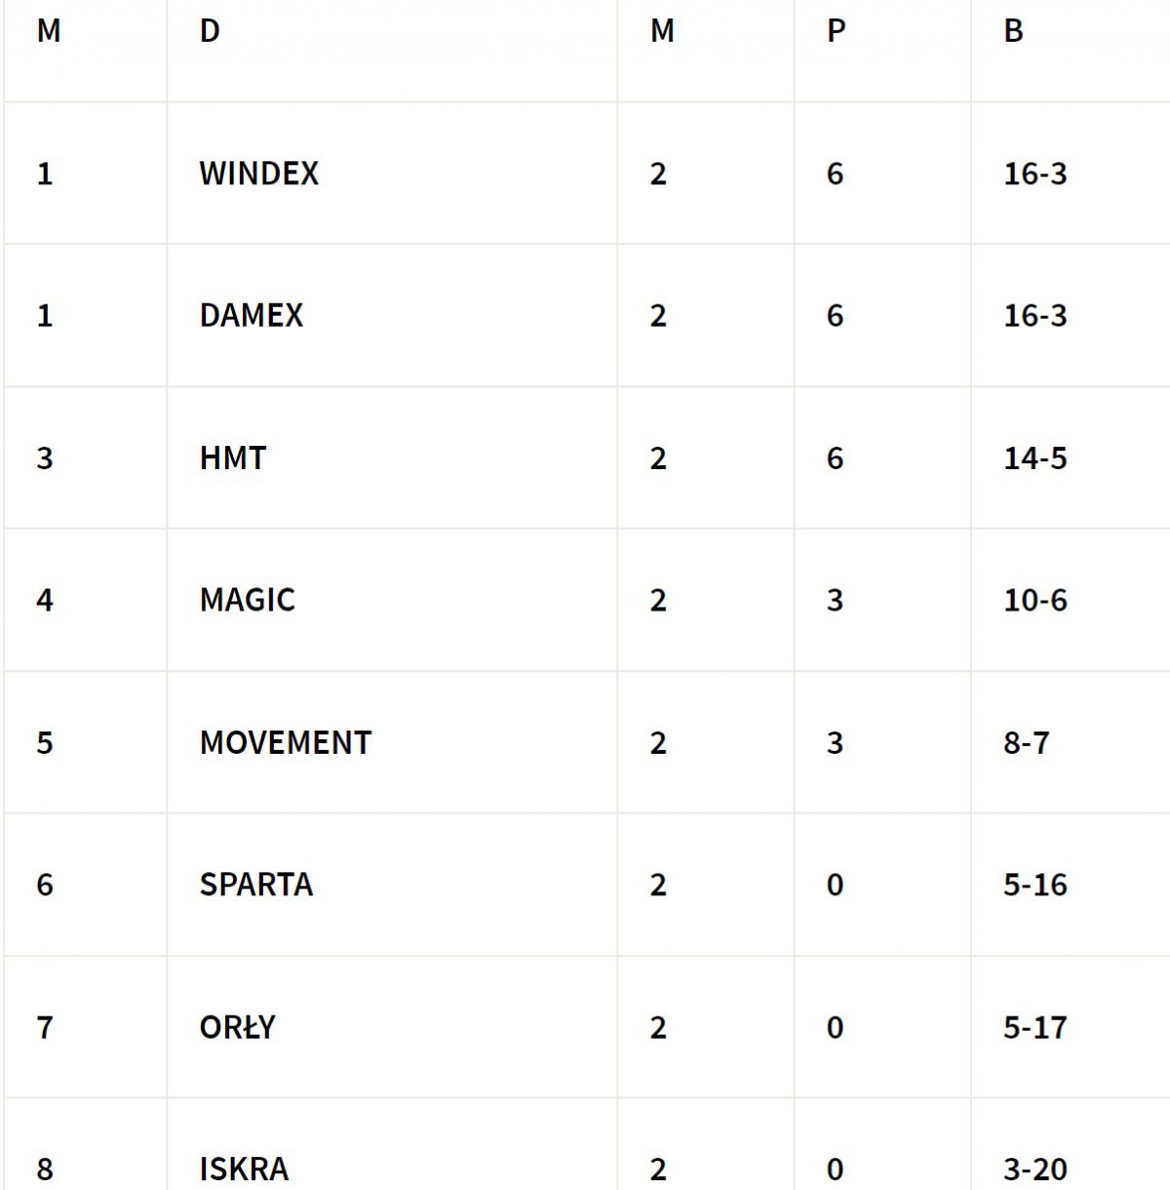Select the 10-6 goal balance cell

[1034, 600]
